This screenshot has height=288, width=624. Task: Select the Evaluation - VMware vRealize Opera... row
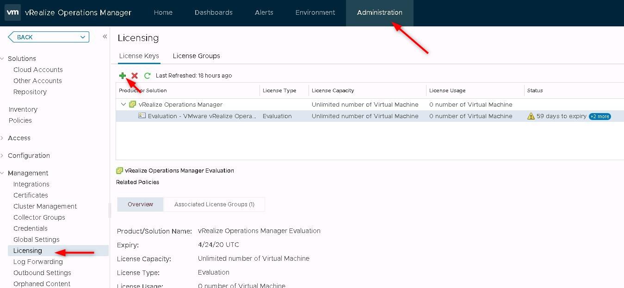coord(370,116)
